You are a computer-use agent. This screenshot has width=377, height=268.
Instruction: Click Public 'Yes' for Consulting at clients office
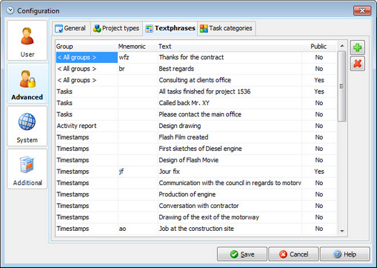pyautogui.click(x=319, y=80)
